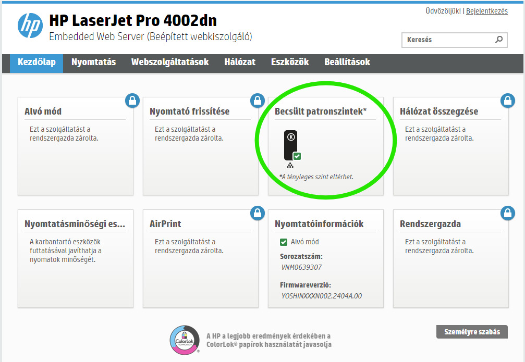The image size is (525, 362).
Task: Click the HP logo icon
Action: 30,26
